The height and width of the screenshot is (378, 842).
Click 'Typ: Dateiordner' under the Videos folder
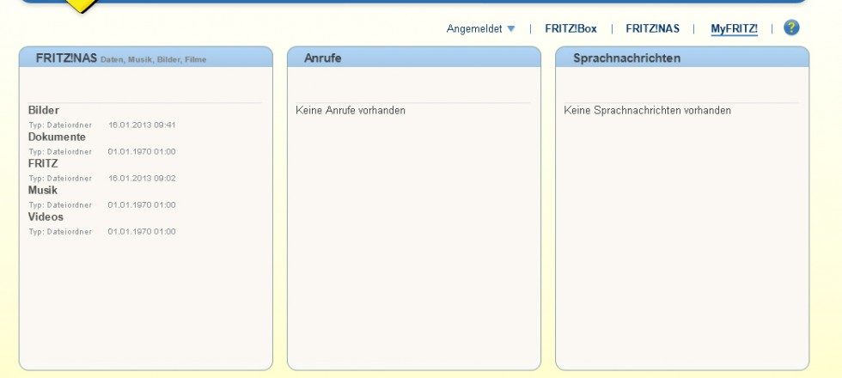tap(60, 231)
